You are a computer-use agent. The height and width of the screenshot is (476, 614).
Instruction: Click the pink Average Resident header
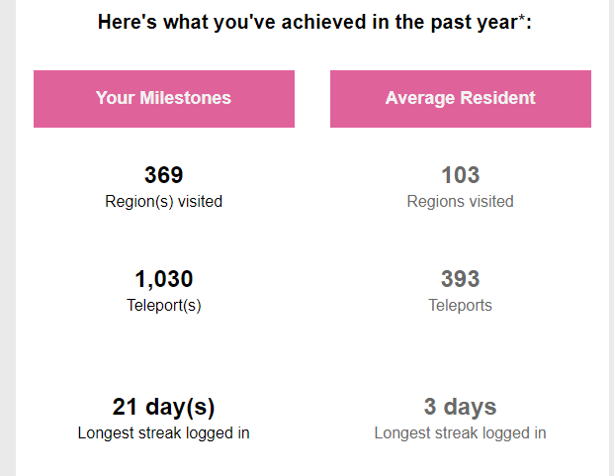tap(460, 98)
